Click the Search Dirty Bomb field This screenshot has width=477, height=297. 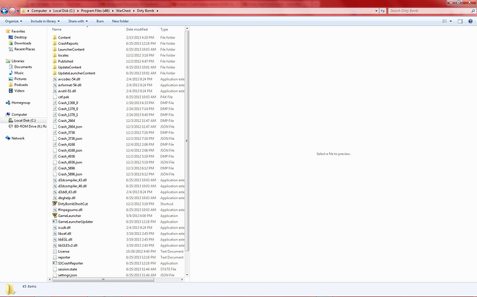coord(429,11)
